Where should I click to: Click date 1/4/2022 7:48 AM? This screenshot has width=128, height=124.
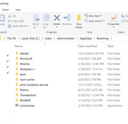90,59
